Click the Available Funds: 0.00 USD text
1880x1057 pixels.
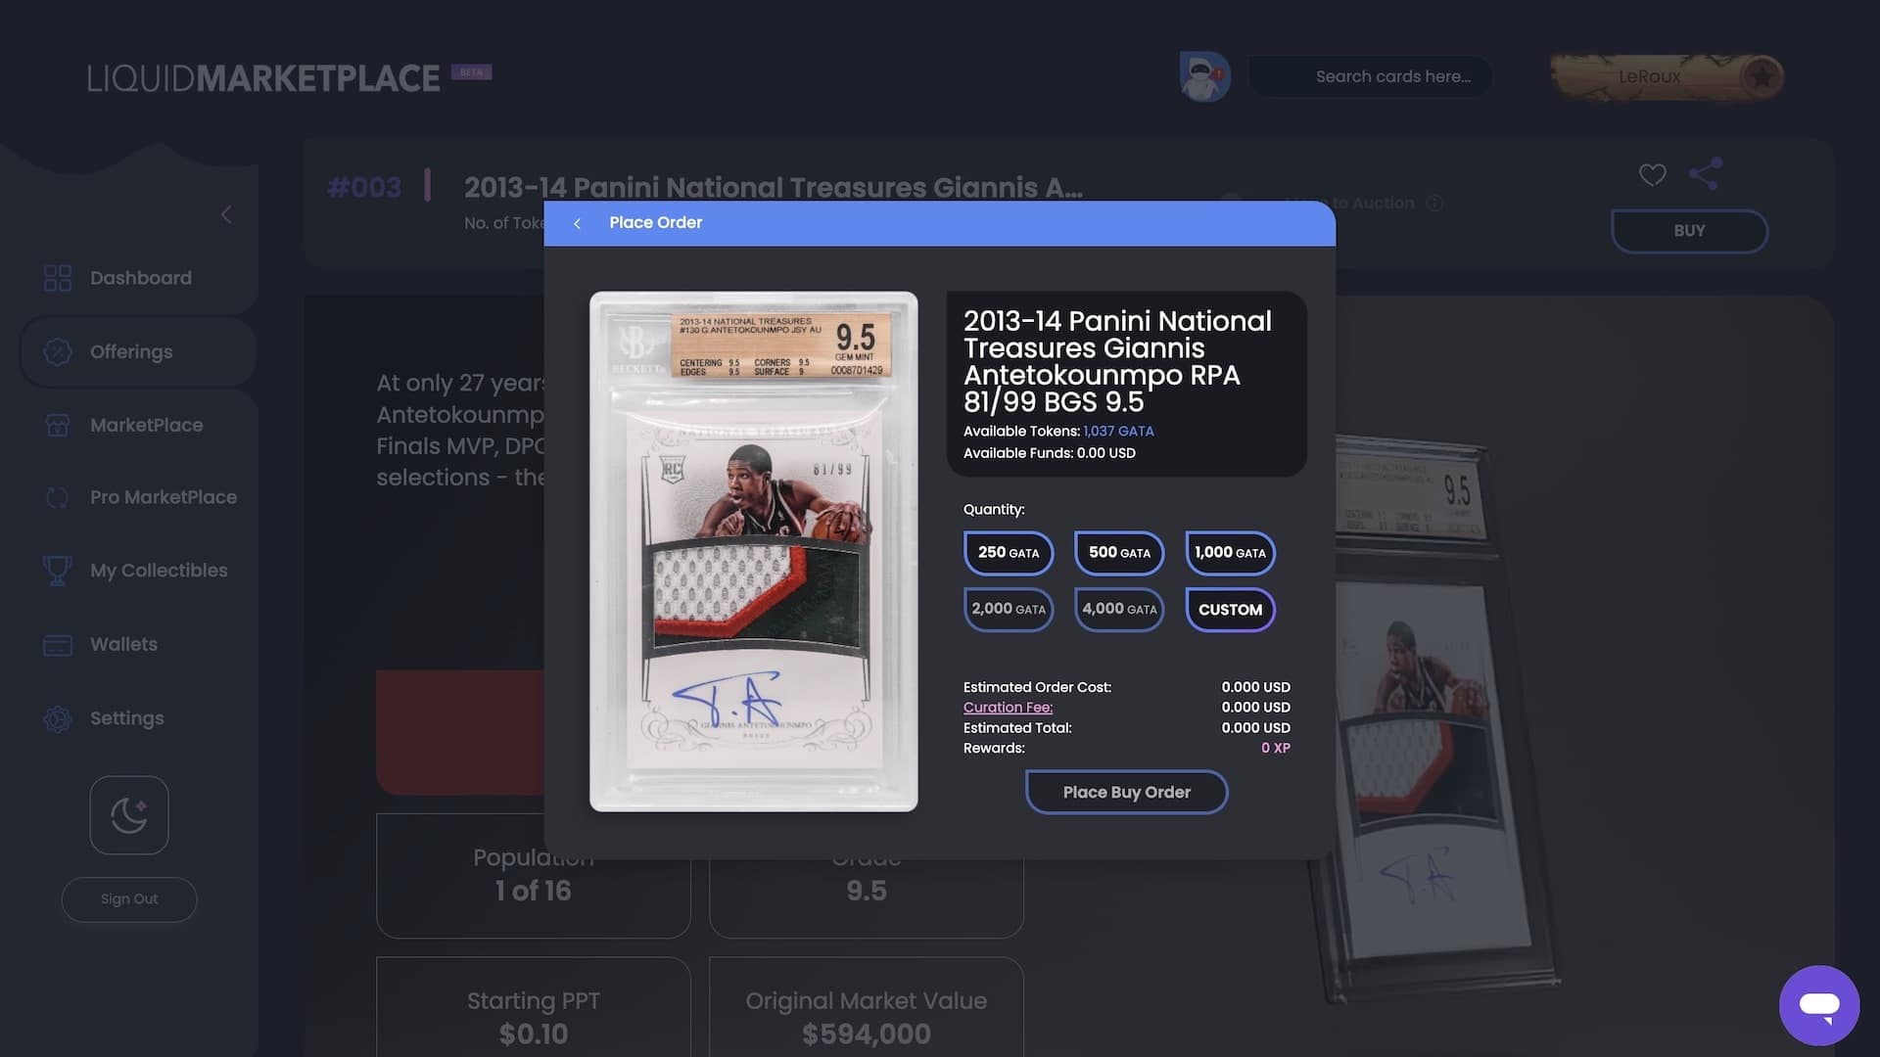1049,453
